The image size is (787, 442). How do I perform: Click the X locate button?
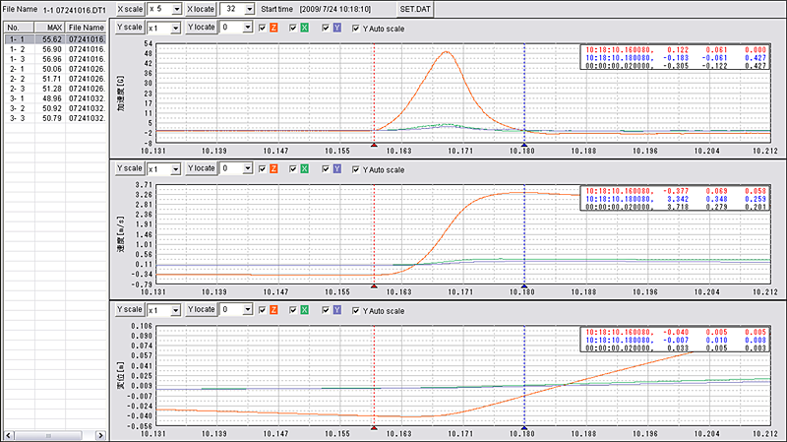click(201, 9)
